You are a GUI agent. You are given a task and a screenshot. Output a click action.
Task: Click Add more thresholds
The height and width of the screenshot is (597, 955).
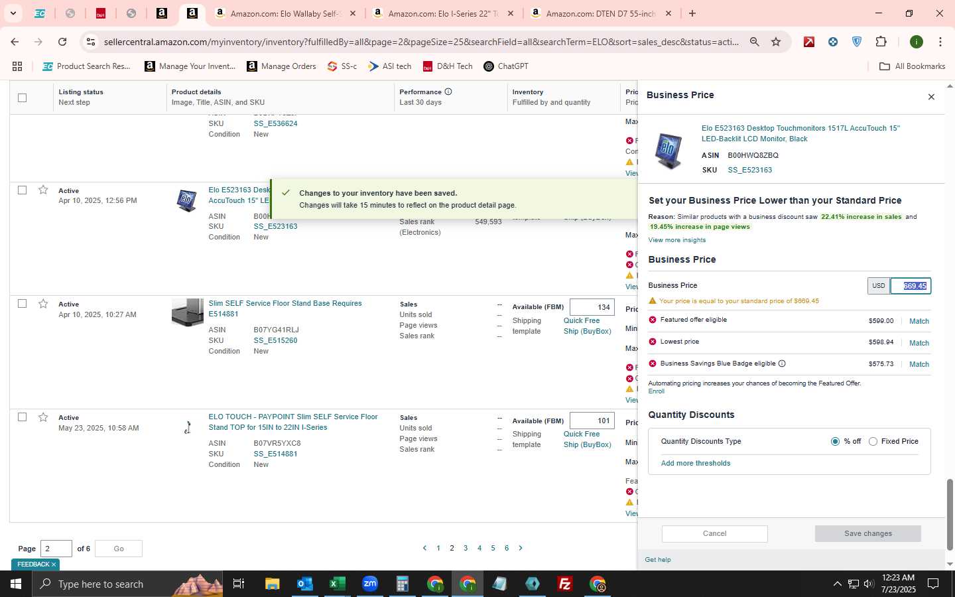click(695, 463)
